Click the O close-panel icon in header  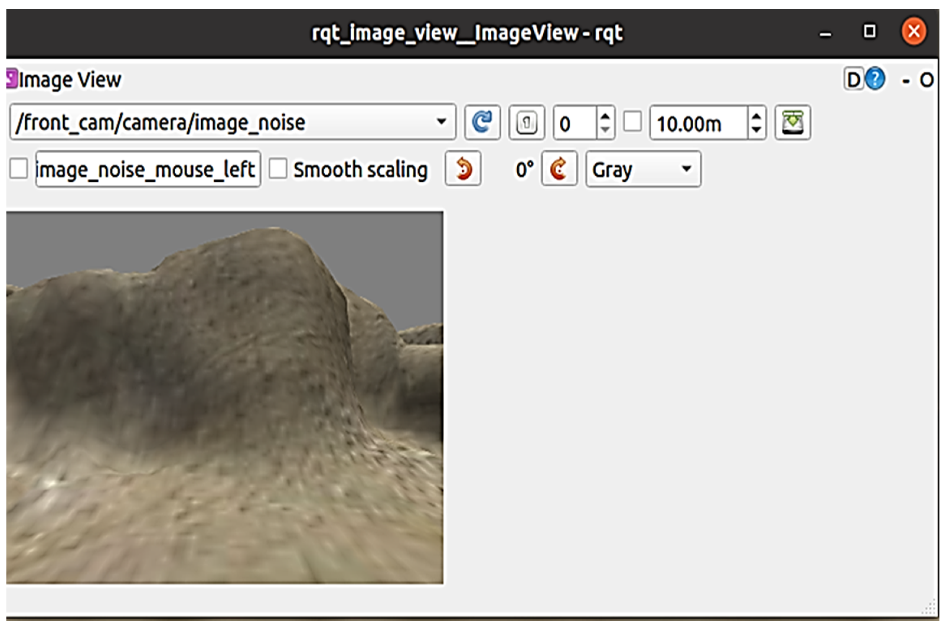(x=926, y=80)
